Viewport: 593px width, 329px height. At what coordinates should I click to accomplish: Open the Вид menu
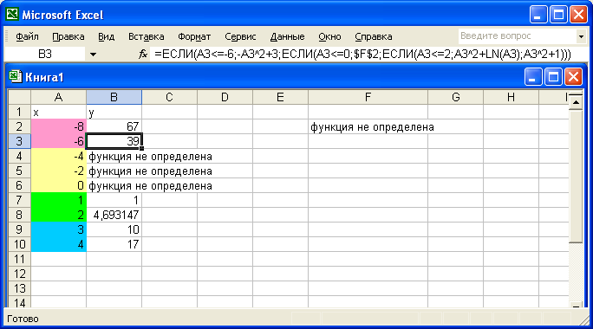(x=107, y=36)
